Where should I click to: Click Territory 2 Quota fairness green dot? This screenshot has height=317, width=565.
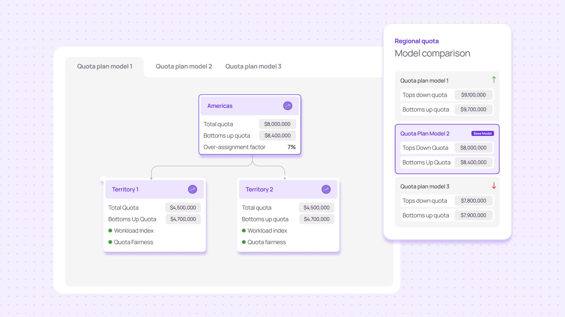[244, 242]
